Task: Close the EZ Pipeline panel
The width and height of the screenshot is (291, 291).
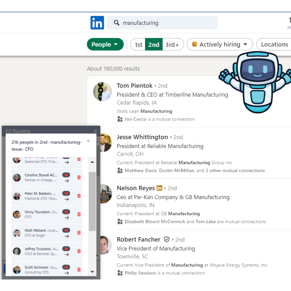Action: pyautogui.click(x=95, y=131)
